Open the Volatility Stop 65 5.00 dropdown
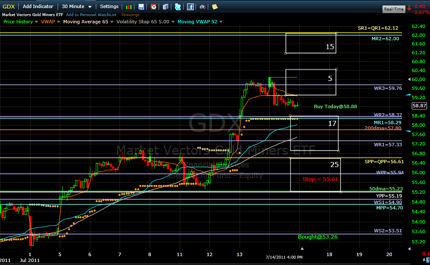 coord(173,22)
